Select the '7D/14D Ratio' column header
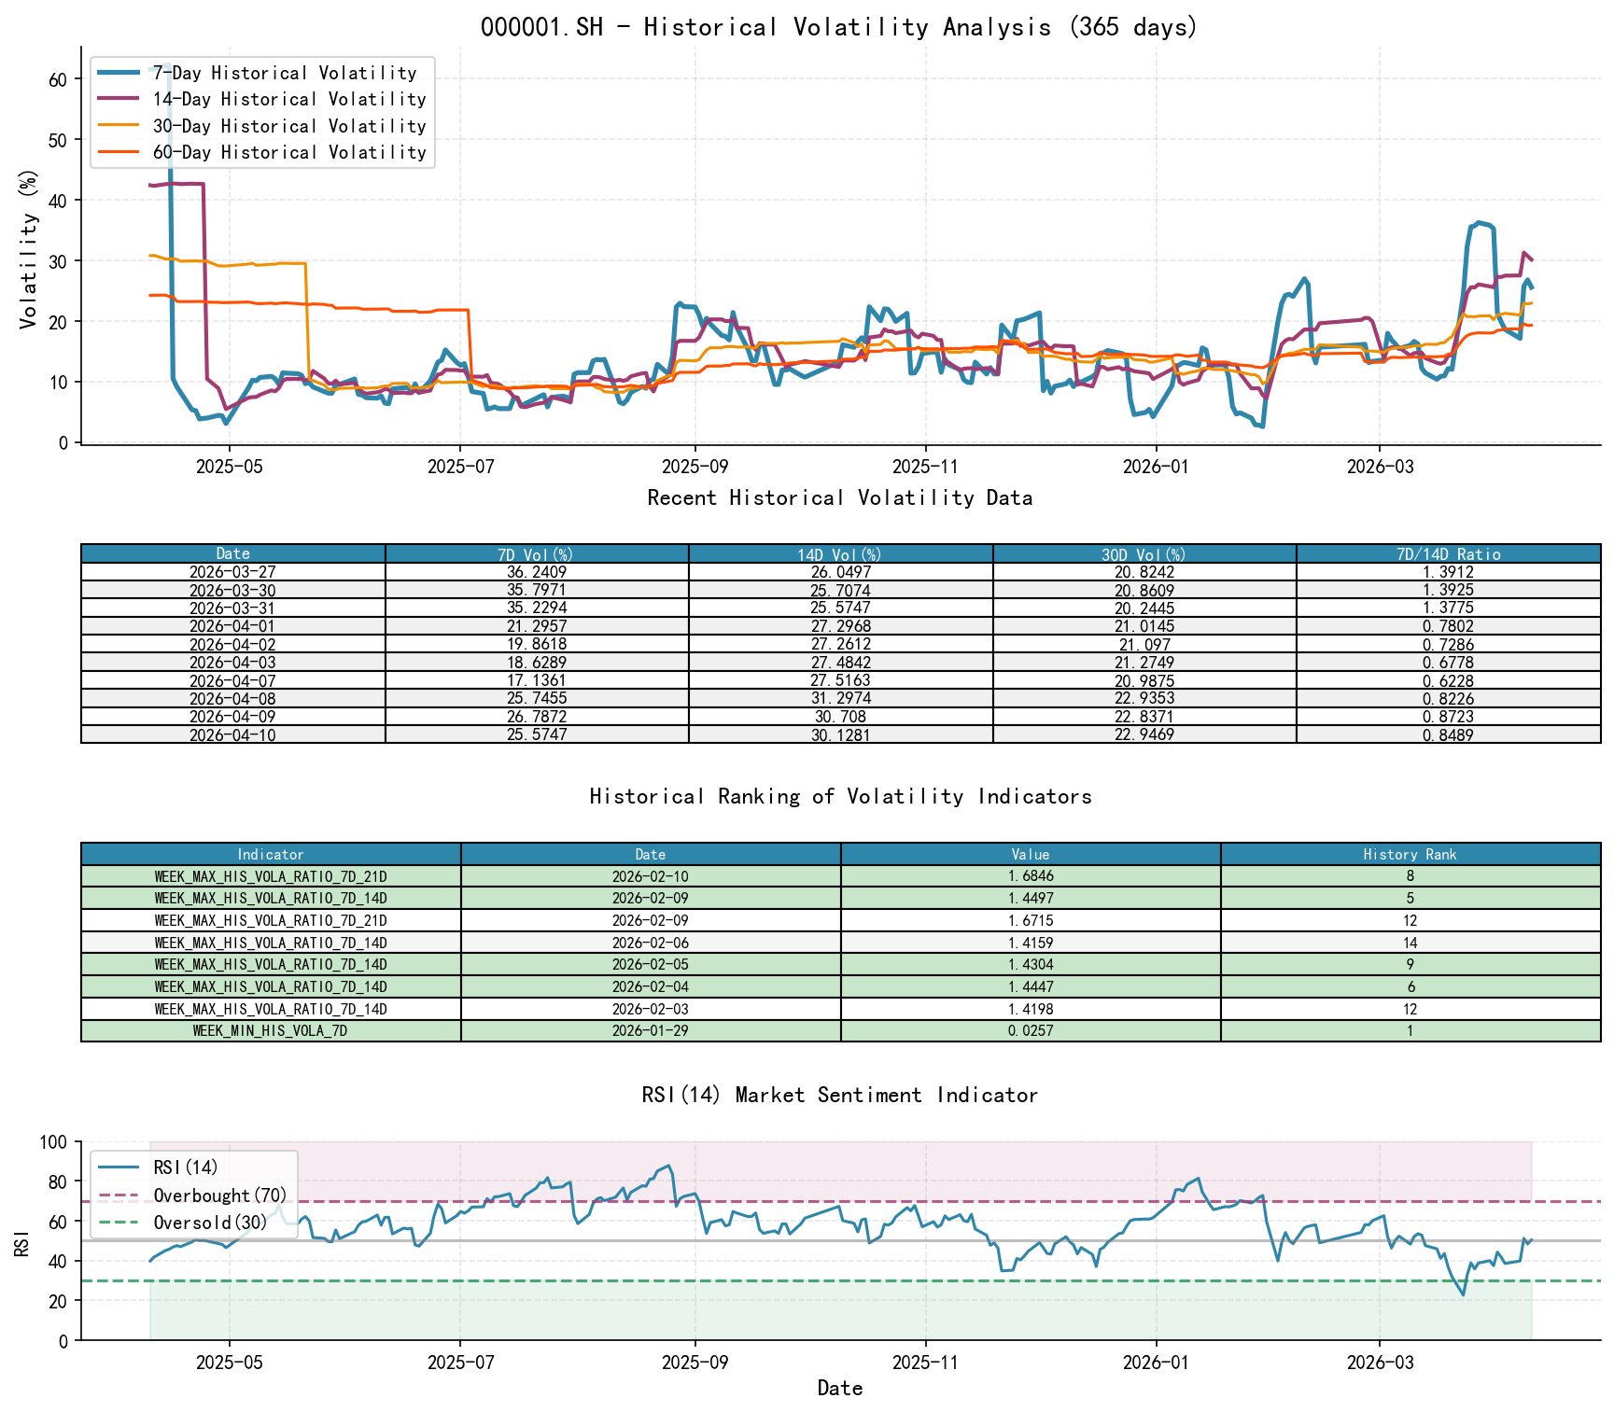The image size is (1614, 1412). 1449,553
